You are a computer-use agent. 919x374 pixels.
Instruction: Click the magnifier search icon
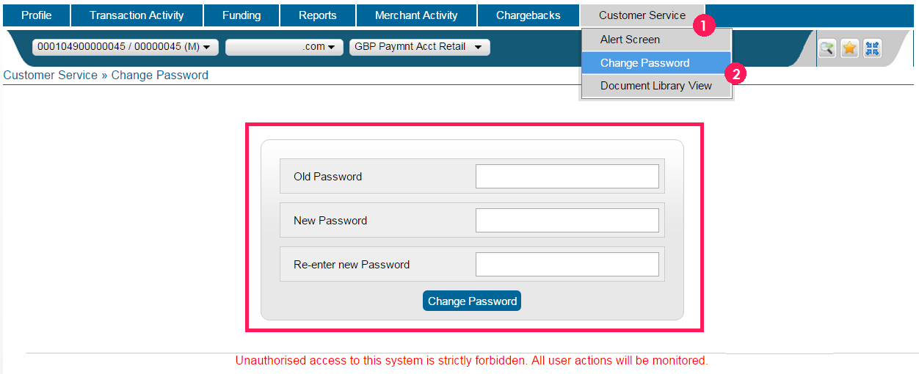827,48
